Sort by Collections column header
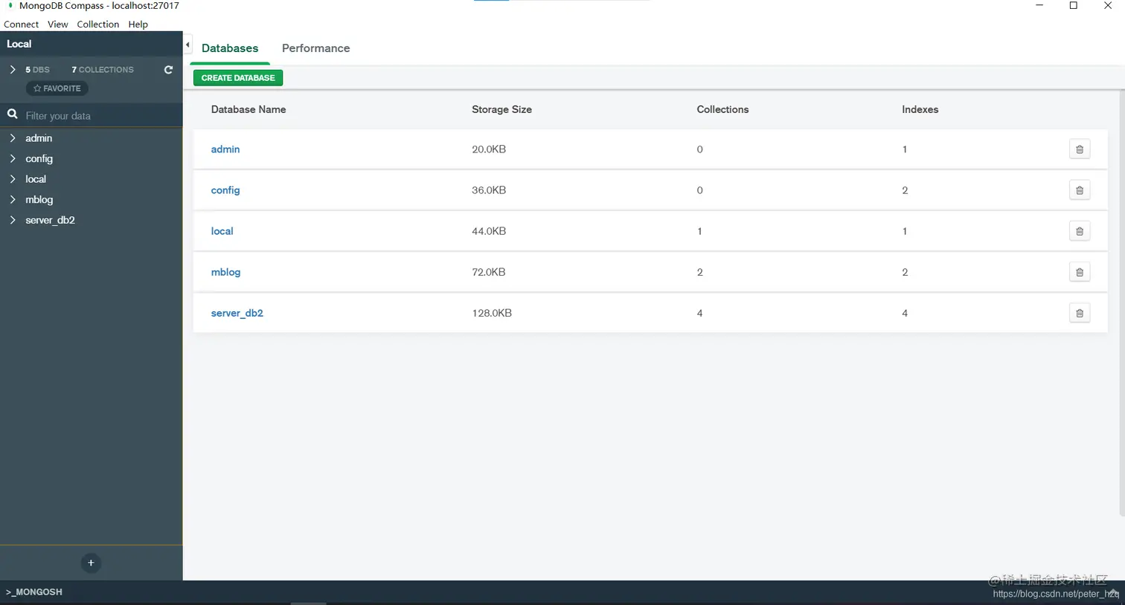The image size is (1125, 605). tap(722, 109)
